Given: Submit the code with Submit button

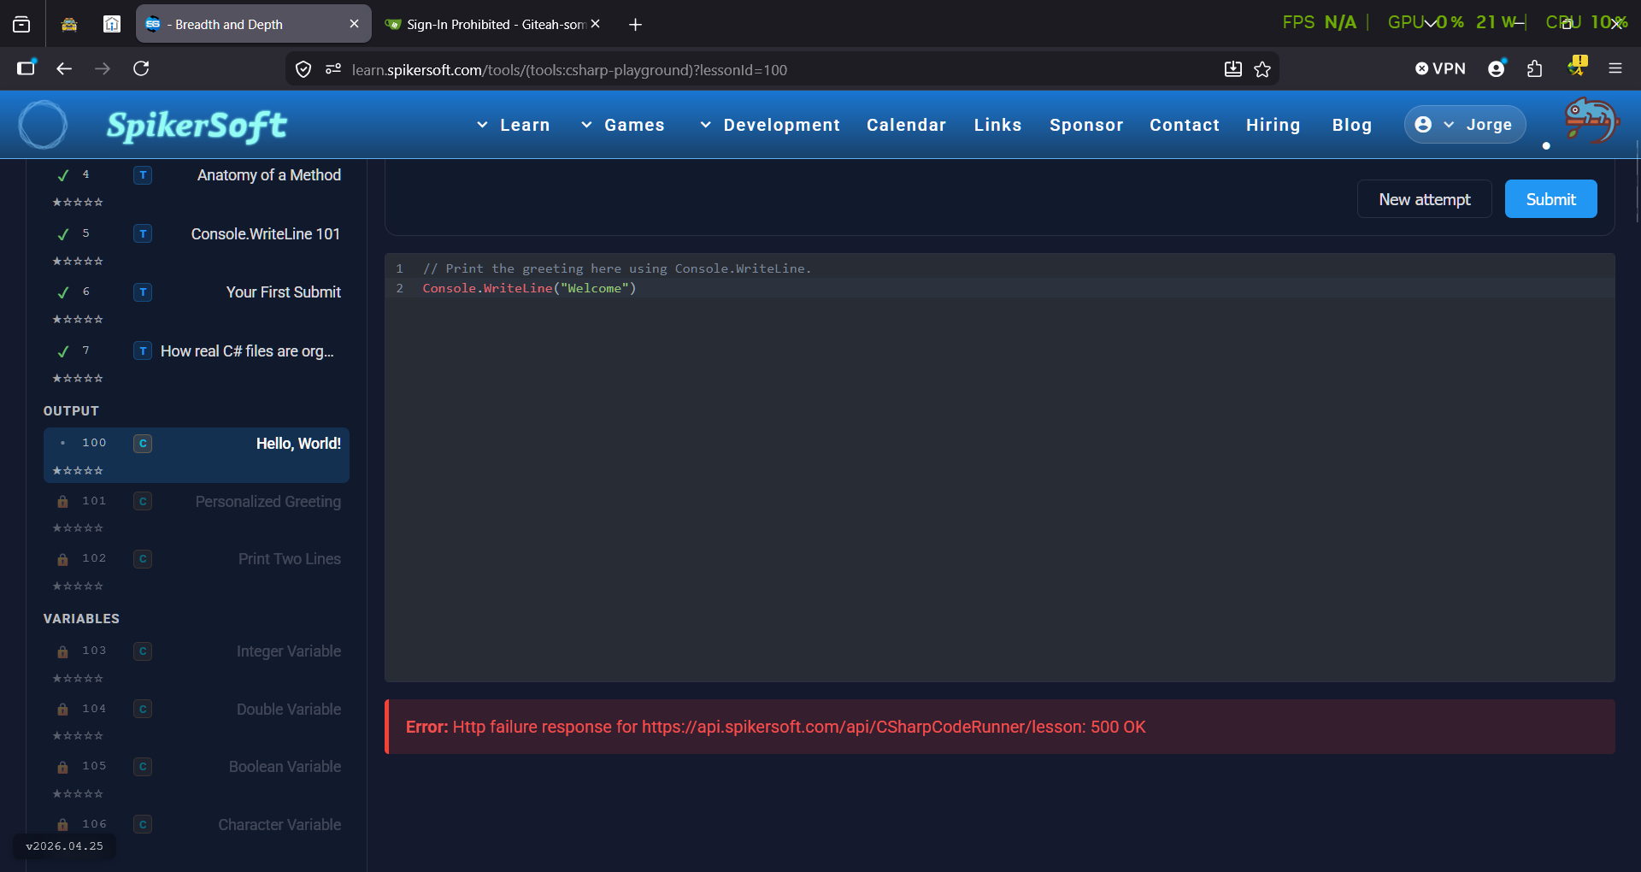Looking at the screenshot, I should (x=1550, y=199).
